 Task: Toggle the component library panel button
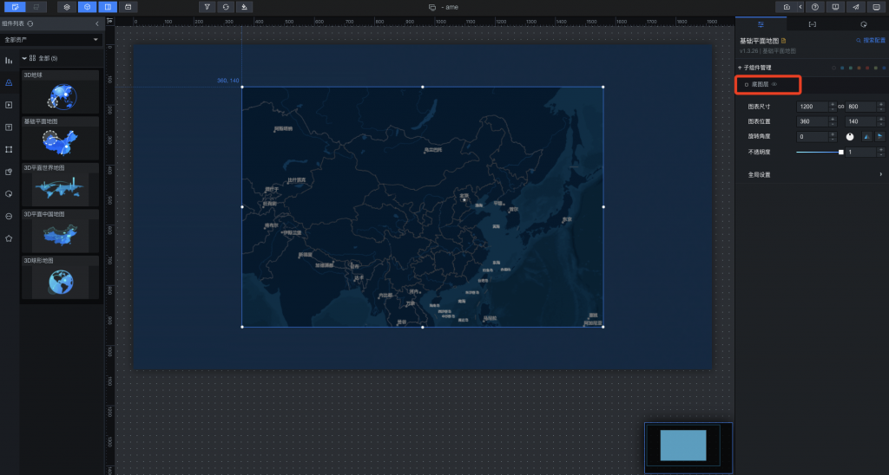87,7
